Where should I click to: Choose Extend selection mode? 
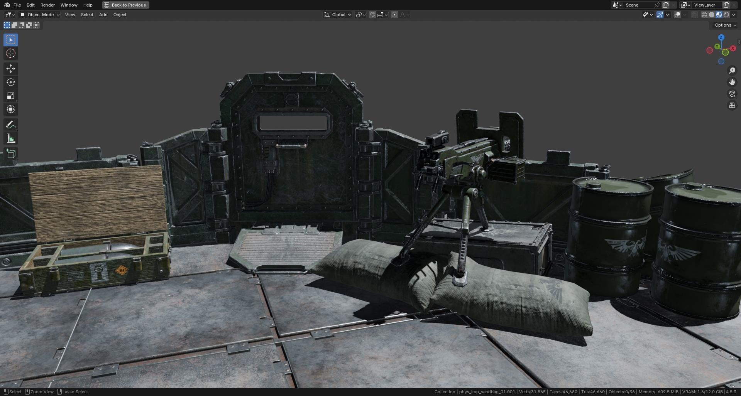click(x=14, y=25)
